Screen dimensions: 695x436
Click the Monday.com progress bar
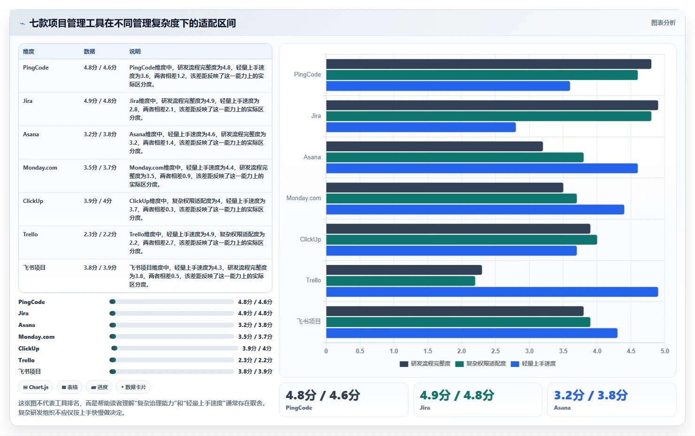click(172, 336)
